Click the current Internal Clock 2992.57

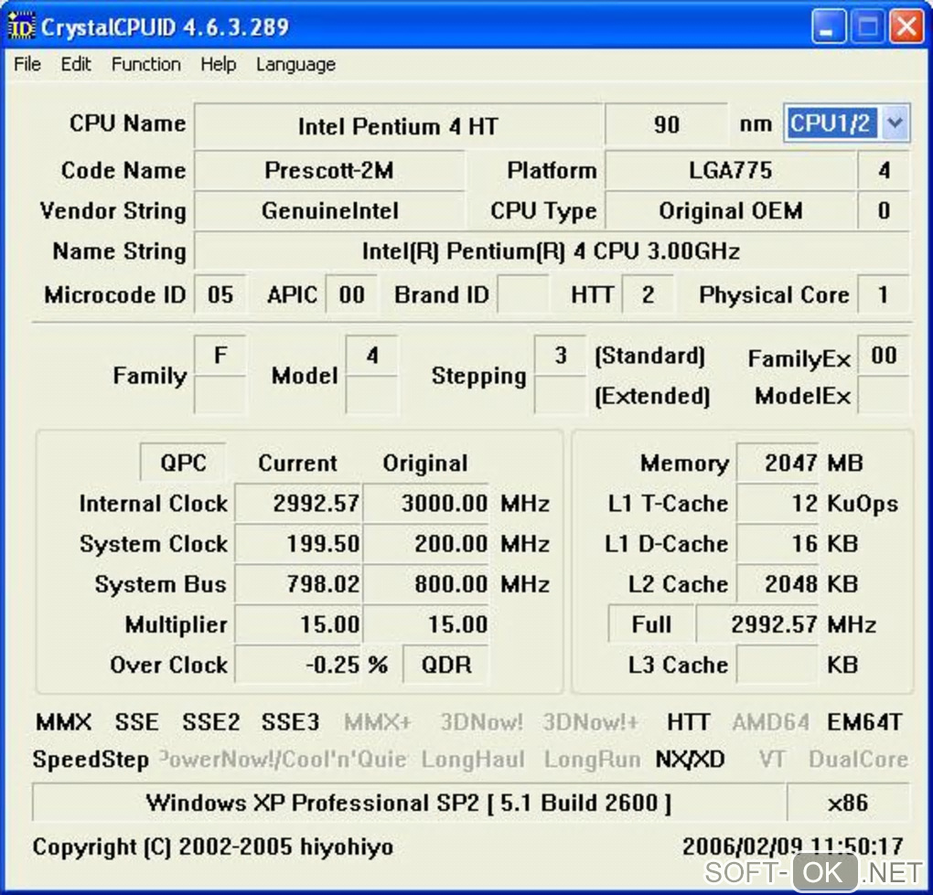point(299,504)
